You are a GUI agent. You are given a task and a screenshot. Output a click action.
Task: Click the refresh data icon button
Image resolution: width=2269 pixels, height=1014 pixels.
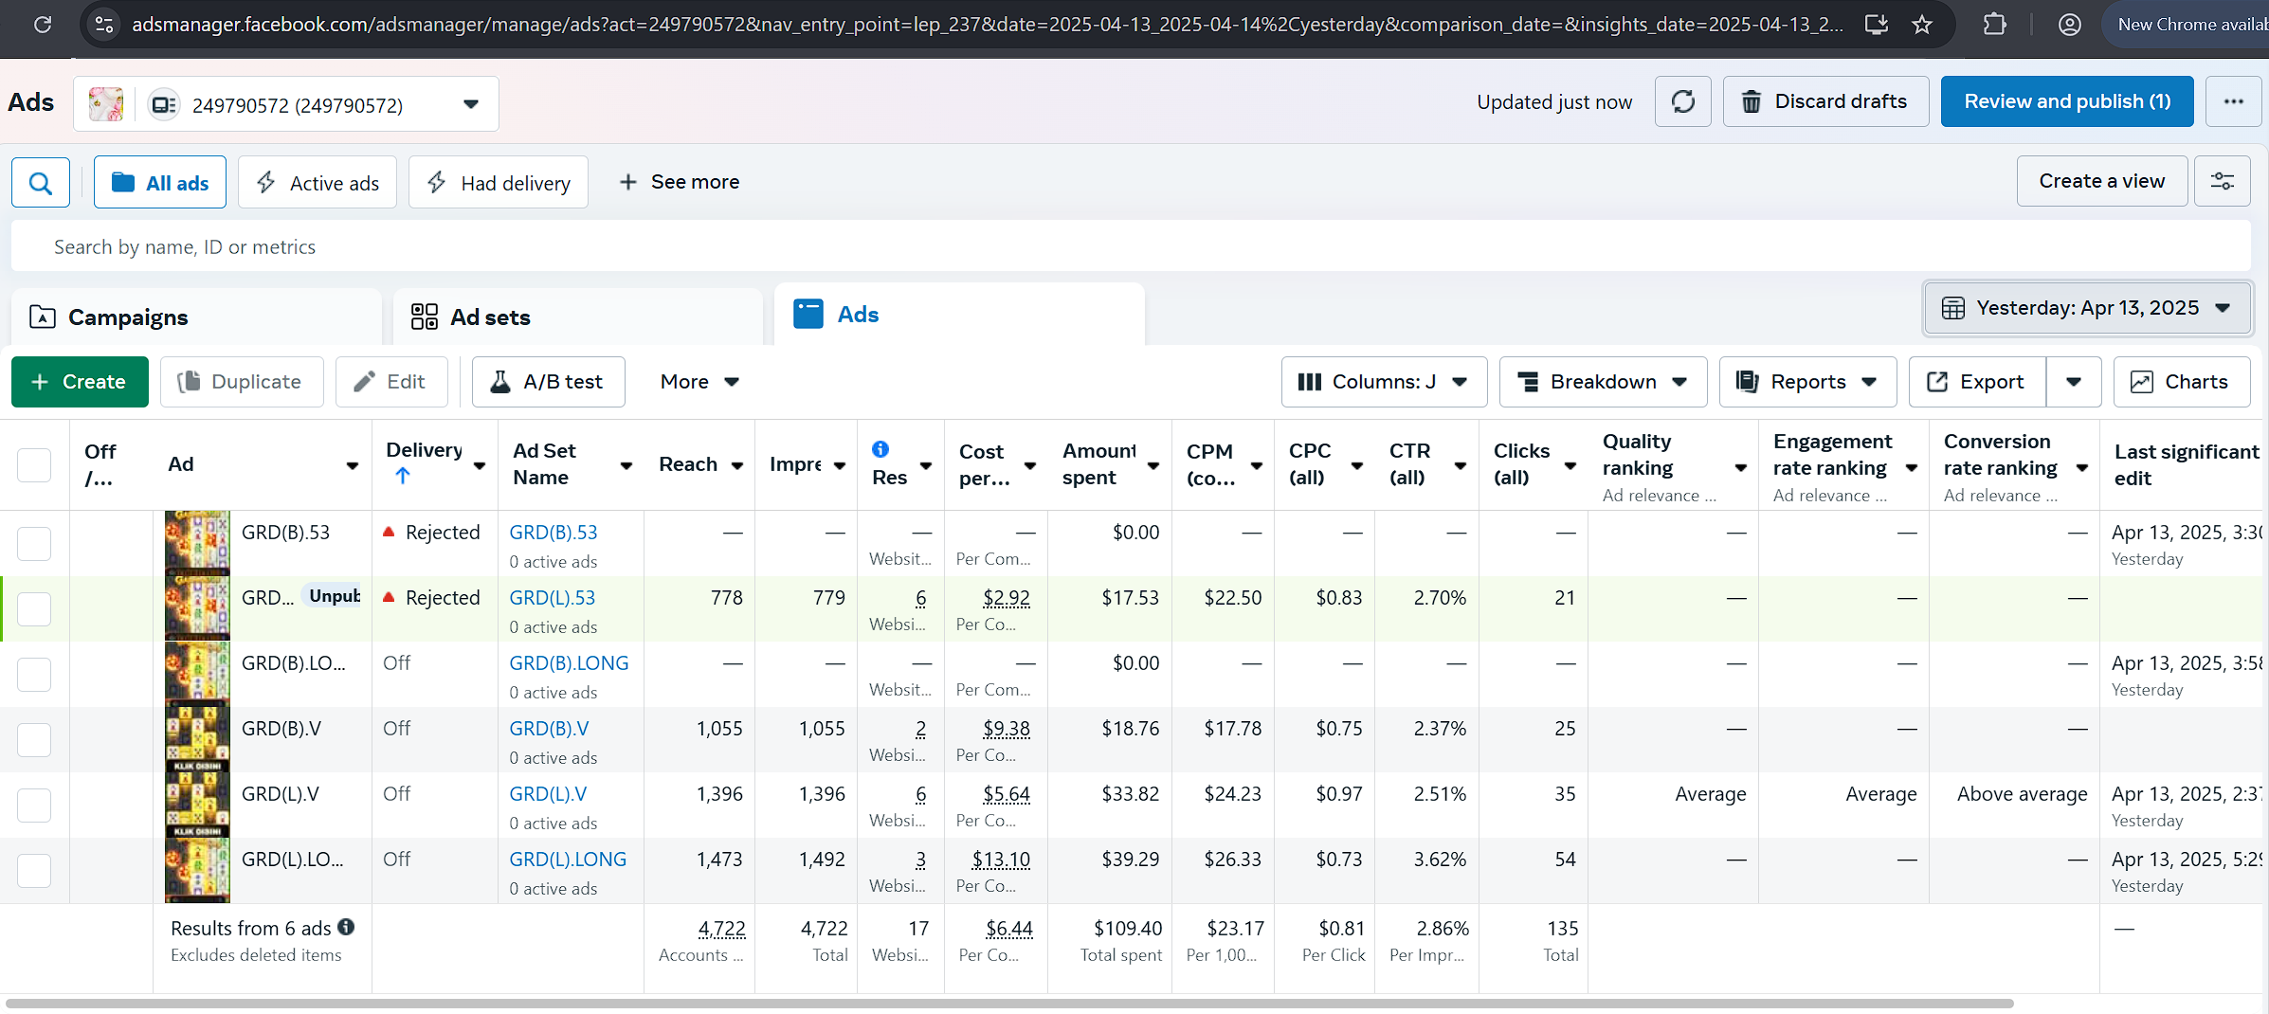pyautogui.click(x=1682, y=101)
